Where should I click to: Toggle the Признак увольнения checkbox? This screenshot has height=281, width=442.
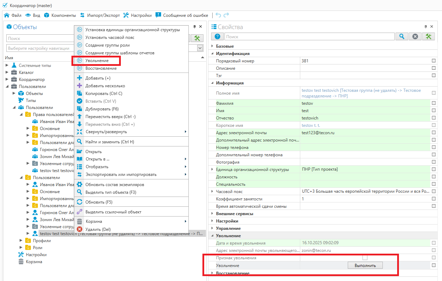coord(365,258)
